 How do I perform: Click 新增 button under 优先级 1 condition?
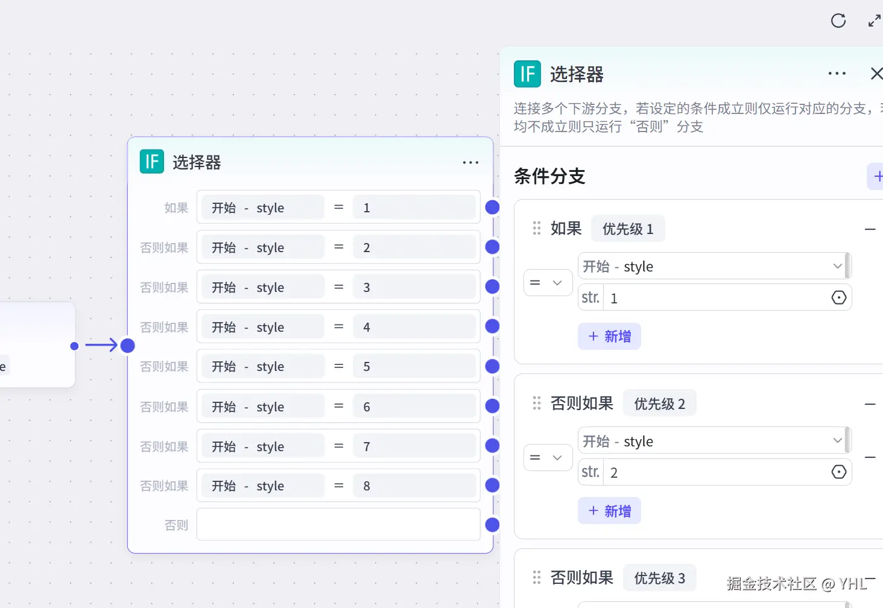609,337
